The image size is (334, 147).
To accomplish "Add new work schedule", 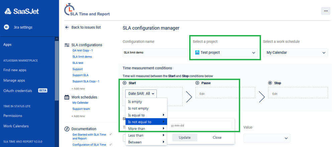I will pyautogui.click(x=78, y=116).
